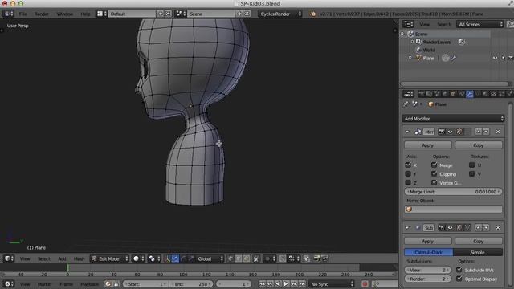This screenshot has width=514, height=289.
Task: Open the timeline Playback menu
Action: pos(89,284)
